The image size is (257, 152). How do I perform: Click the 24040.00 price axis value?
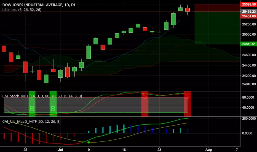pyautogui.click(x=249, y=84)
